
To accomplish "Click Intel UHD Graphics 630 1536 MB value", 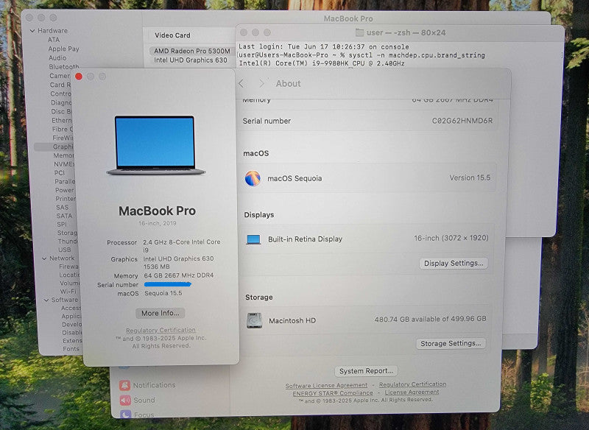I will [x=178, y=263].
